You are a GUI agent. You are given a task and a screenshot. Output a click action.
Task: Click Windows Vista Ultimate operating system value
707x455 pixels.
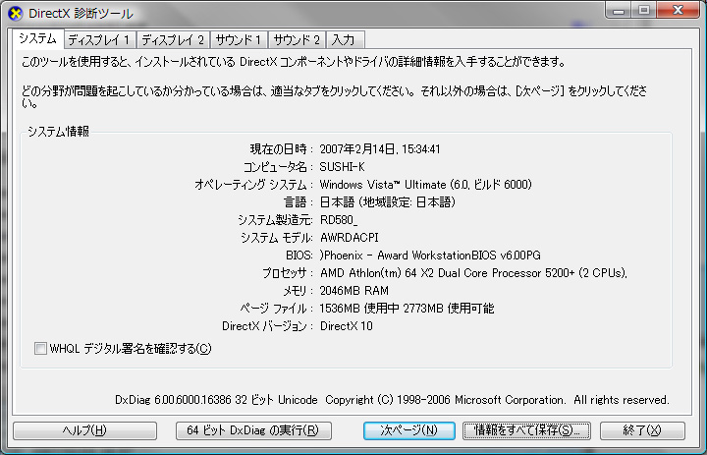(425, 185)
